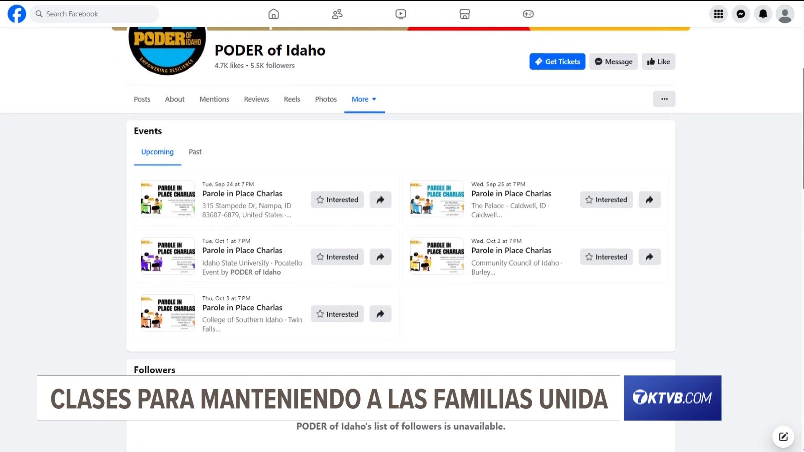Image resolution: width=804 pixels, height=452 pixels.
Task: Open the Facebook logo home link
Action: point(17,14)
